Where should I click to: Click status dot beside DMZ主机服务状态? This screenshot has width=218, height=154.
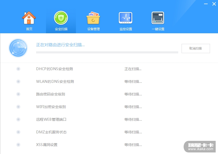tap(18, 132)
